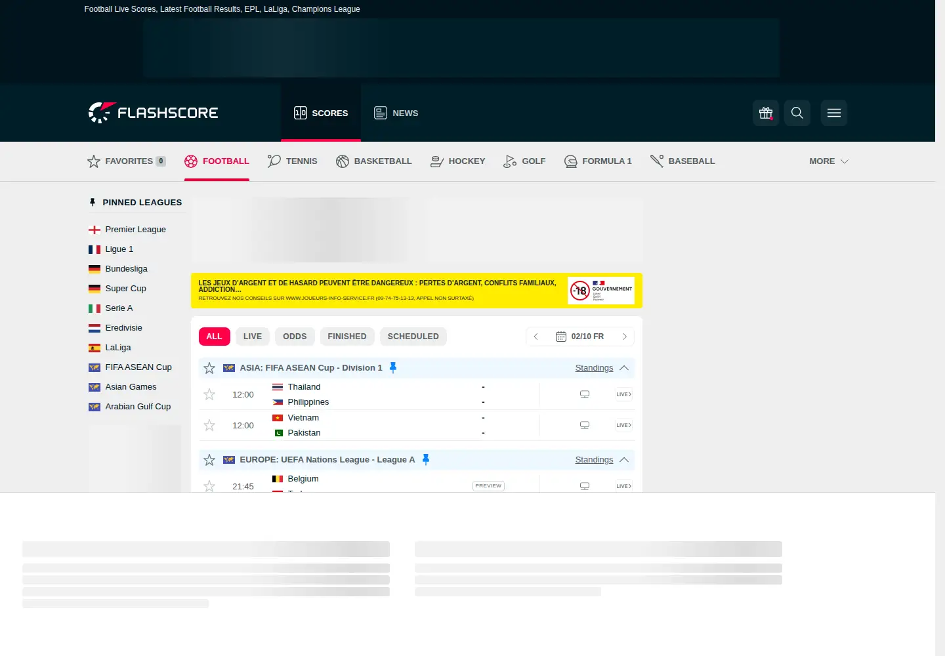Click TV icon for Belgium match

[585, 486]
